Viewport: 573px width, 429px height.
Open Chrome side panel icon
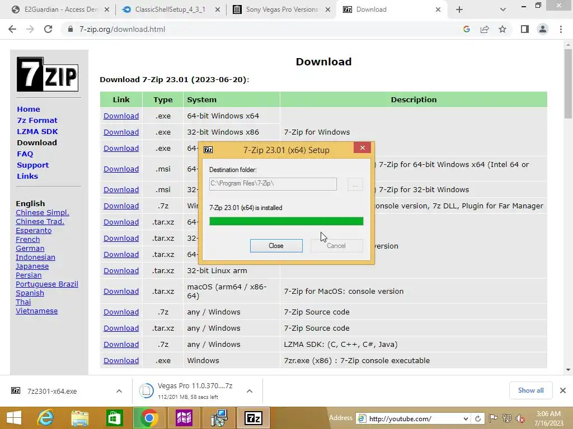tap(525, 29)
